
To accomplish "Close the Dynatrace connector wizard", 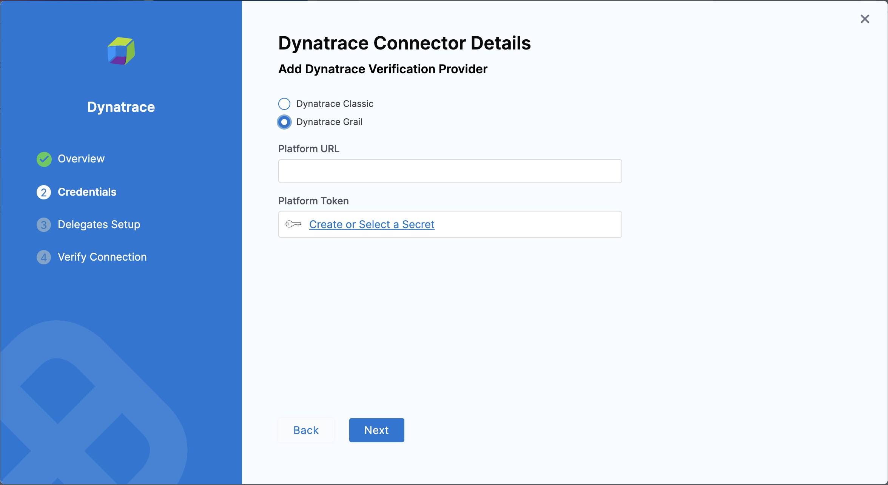I will click(865, 19).
